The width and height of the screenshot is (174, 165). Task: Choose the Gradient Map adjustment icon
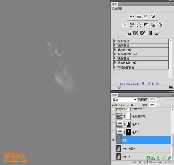(x=150, y=33)
